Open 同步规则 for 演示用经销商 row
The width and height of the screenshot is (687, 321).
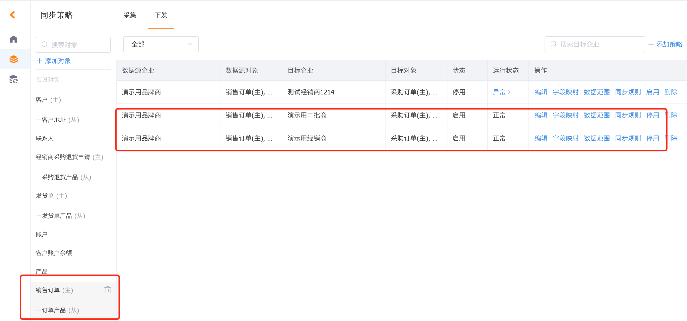[x=628, y=138]
